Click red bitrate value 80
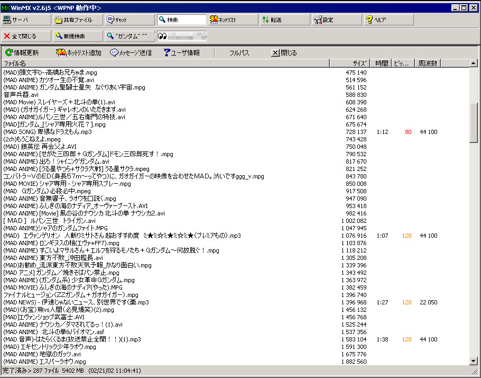Image resolution: width=481 pixels, height=378 pixels. click(408, 132)
